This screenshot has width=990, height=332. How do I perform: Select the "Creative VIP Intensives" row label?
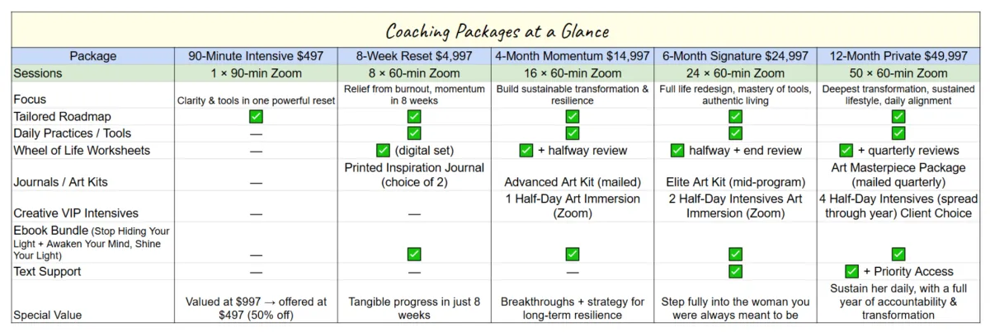[76, 213]
